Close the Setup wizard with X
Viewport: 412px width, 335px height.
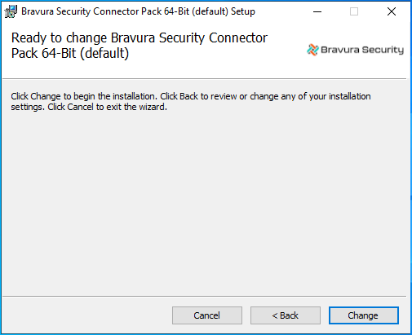point(392,11)
